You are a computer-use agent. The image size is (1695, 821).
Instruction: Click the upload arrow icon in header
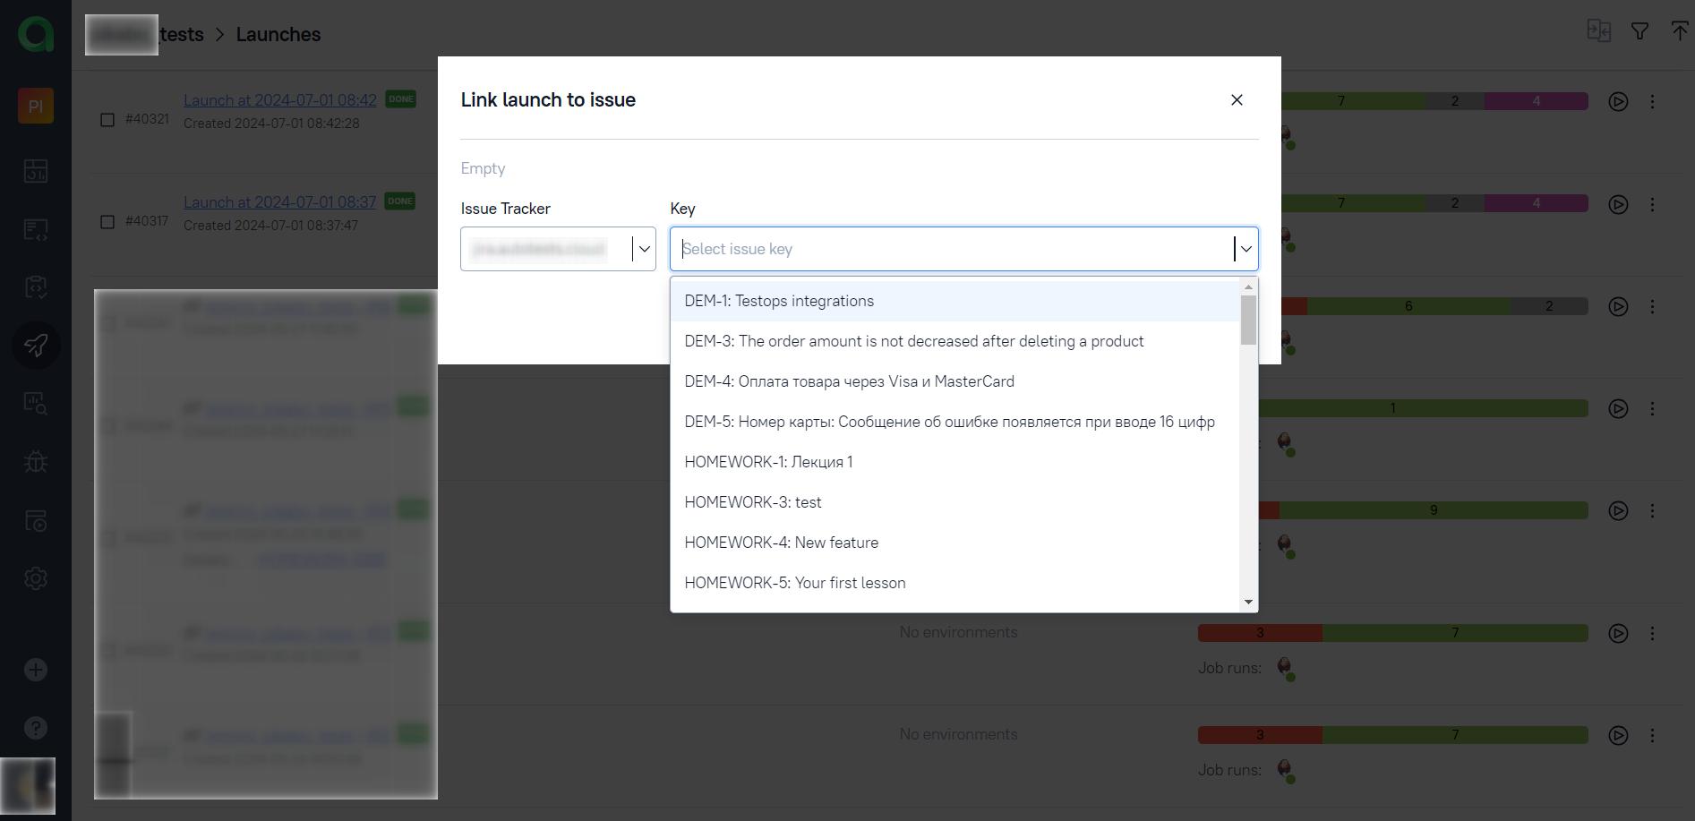(x=1680, y=31)
